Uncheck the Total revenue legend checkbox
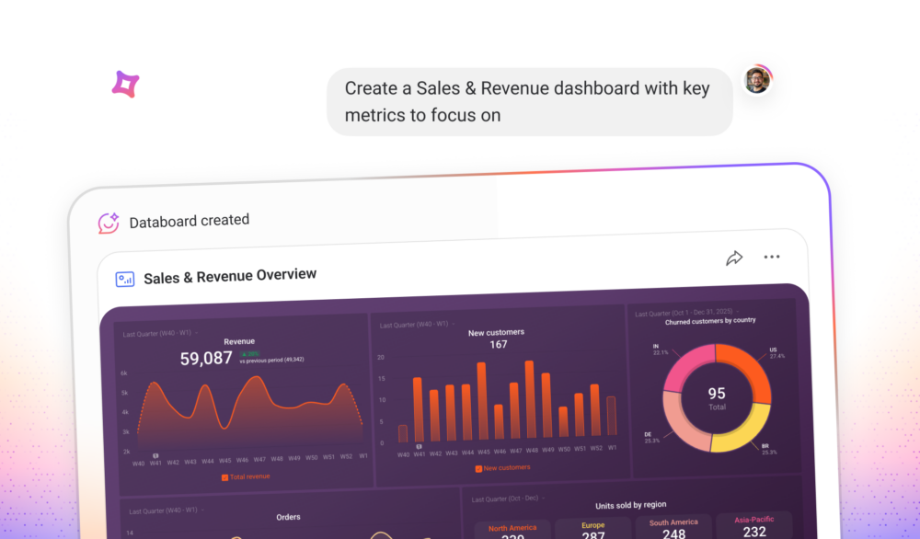920x539 pixels. click(225, 477)
